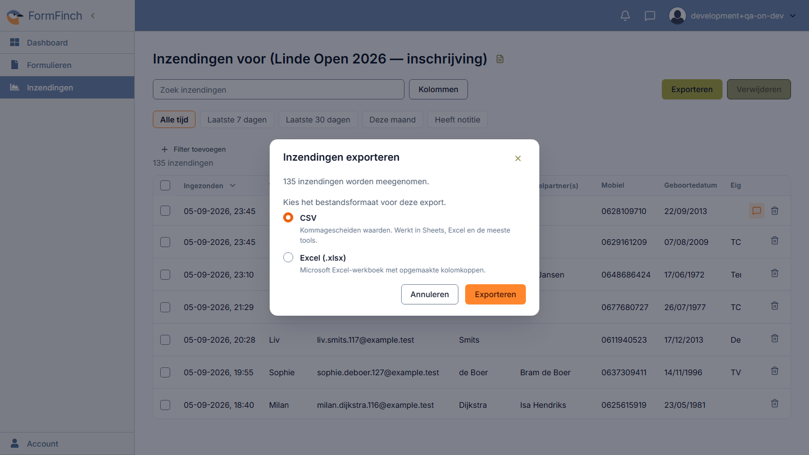The height and width of the screenshot is (455, 809).
Task: Expand the account dropdown arrow
Action: pos(793,16)
